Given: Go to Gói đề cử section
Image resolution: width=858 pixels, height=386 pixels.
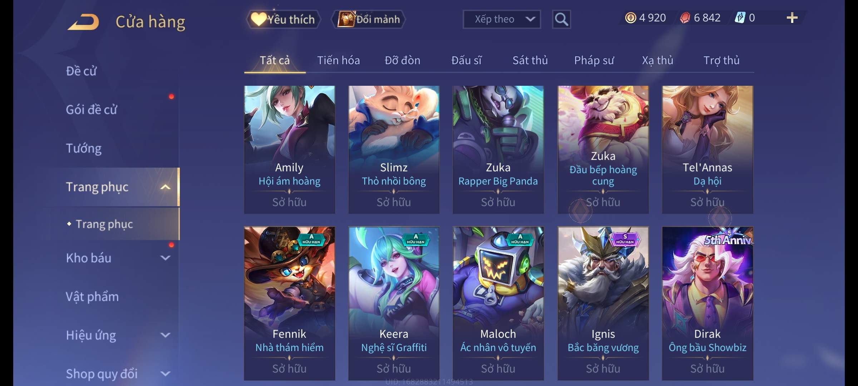Looking at the screenshot, I should (x=92, y=109).
